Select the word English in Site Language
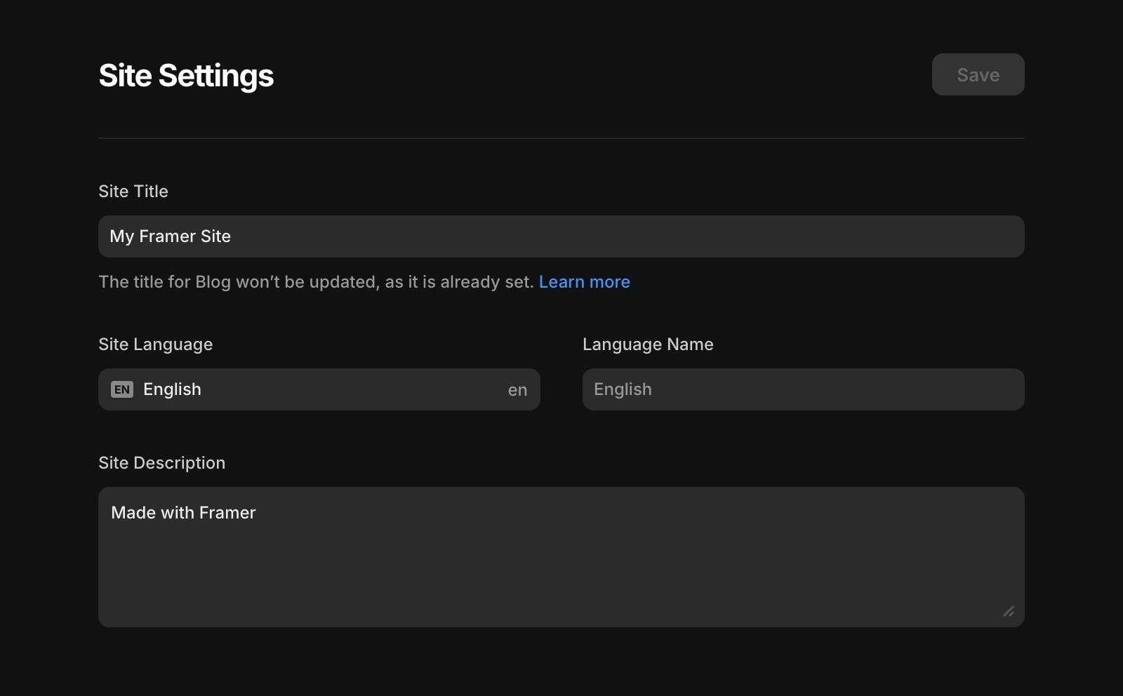This screenshot has height=696, width=1123. (x=172, y=389)
